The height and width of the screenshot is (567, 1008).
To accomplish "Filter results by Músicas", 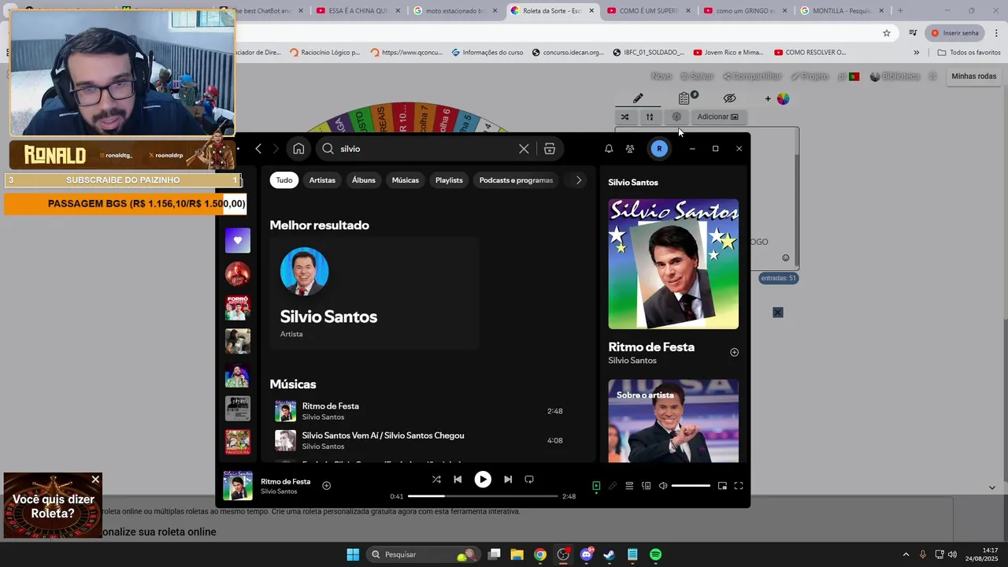I will click(406, 180).
